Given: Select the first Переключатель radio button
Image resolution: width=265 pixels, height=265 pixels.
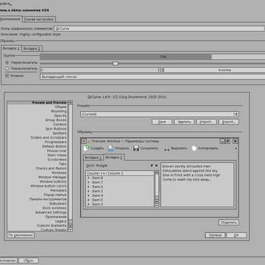Looking at the screenshot, I should 7,62.
